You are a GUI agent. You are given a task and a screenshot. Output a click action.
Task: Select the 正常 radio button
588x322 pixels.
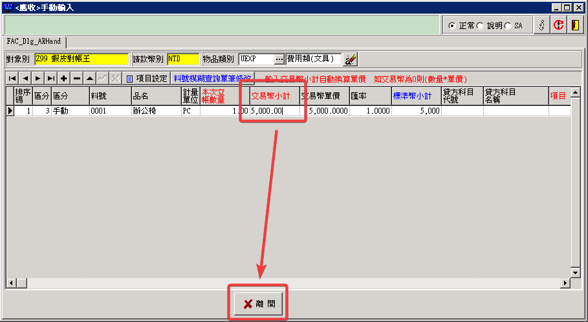click(452, 26)
